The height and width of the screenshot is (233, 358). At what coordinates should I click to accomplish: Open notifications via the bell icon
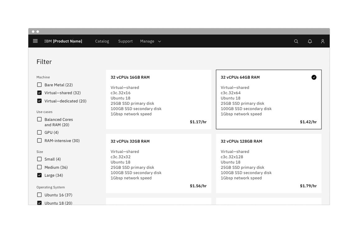tap(310, 41)
